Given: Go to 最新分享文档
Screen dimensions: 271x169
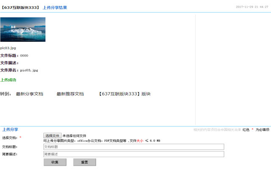Looking at the screenshot, I should [29, 94].
